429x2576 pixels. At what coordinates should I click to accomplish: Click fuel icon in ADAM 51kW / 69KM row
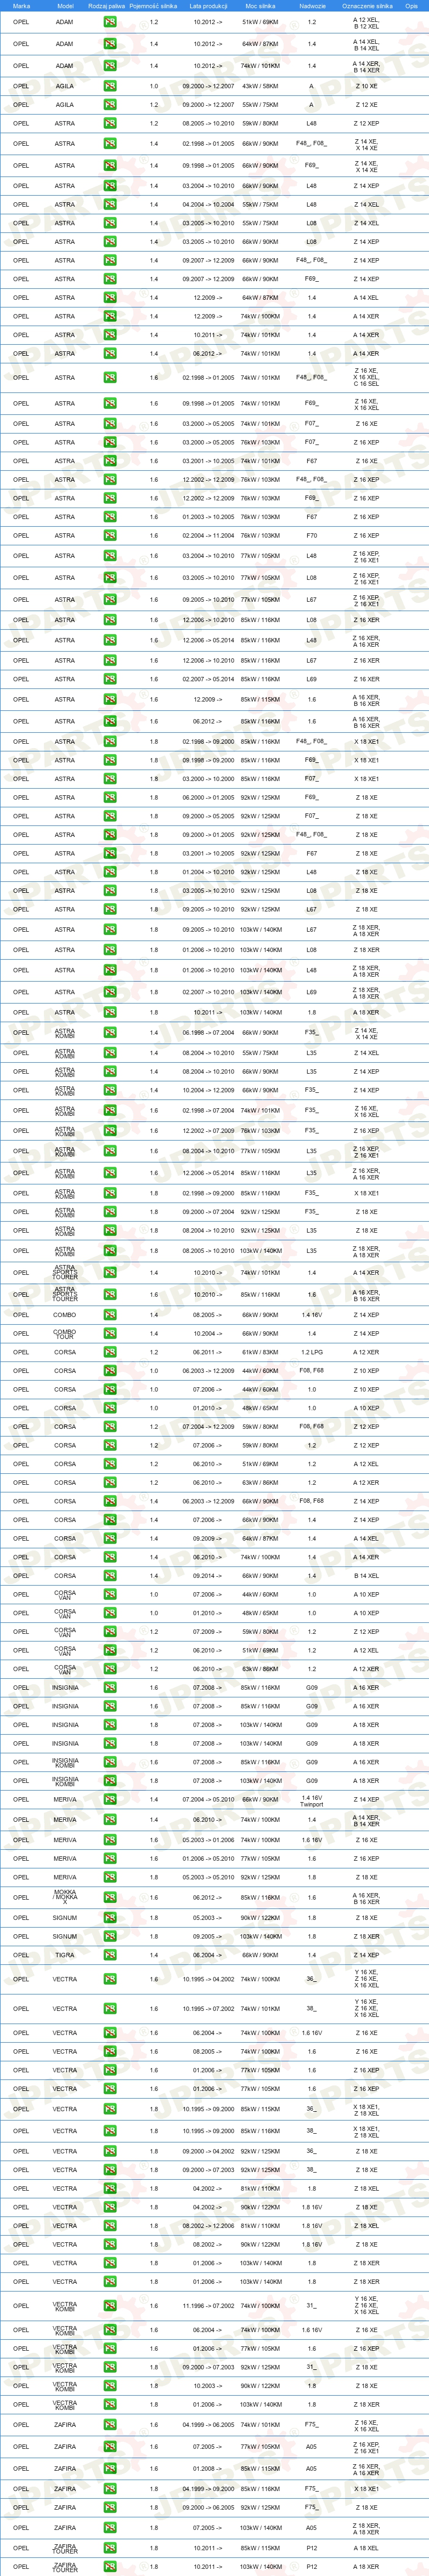click(x=110, y=22)
